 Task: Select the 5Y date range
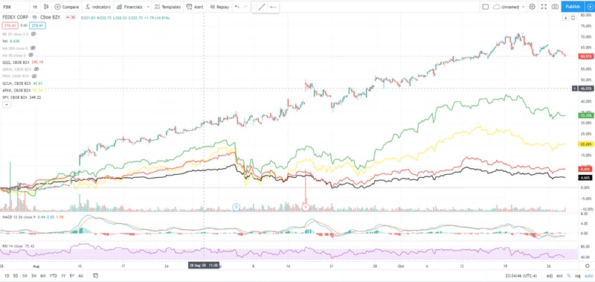tap(71, 275)
